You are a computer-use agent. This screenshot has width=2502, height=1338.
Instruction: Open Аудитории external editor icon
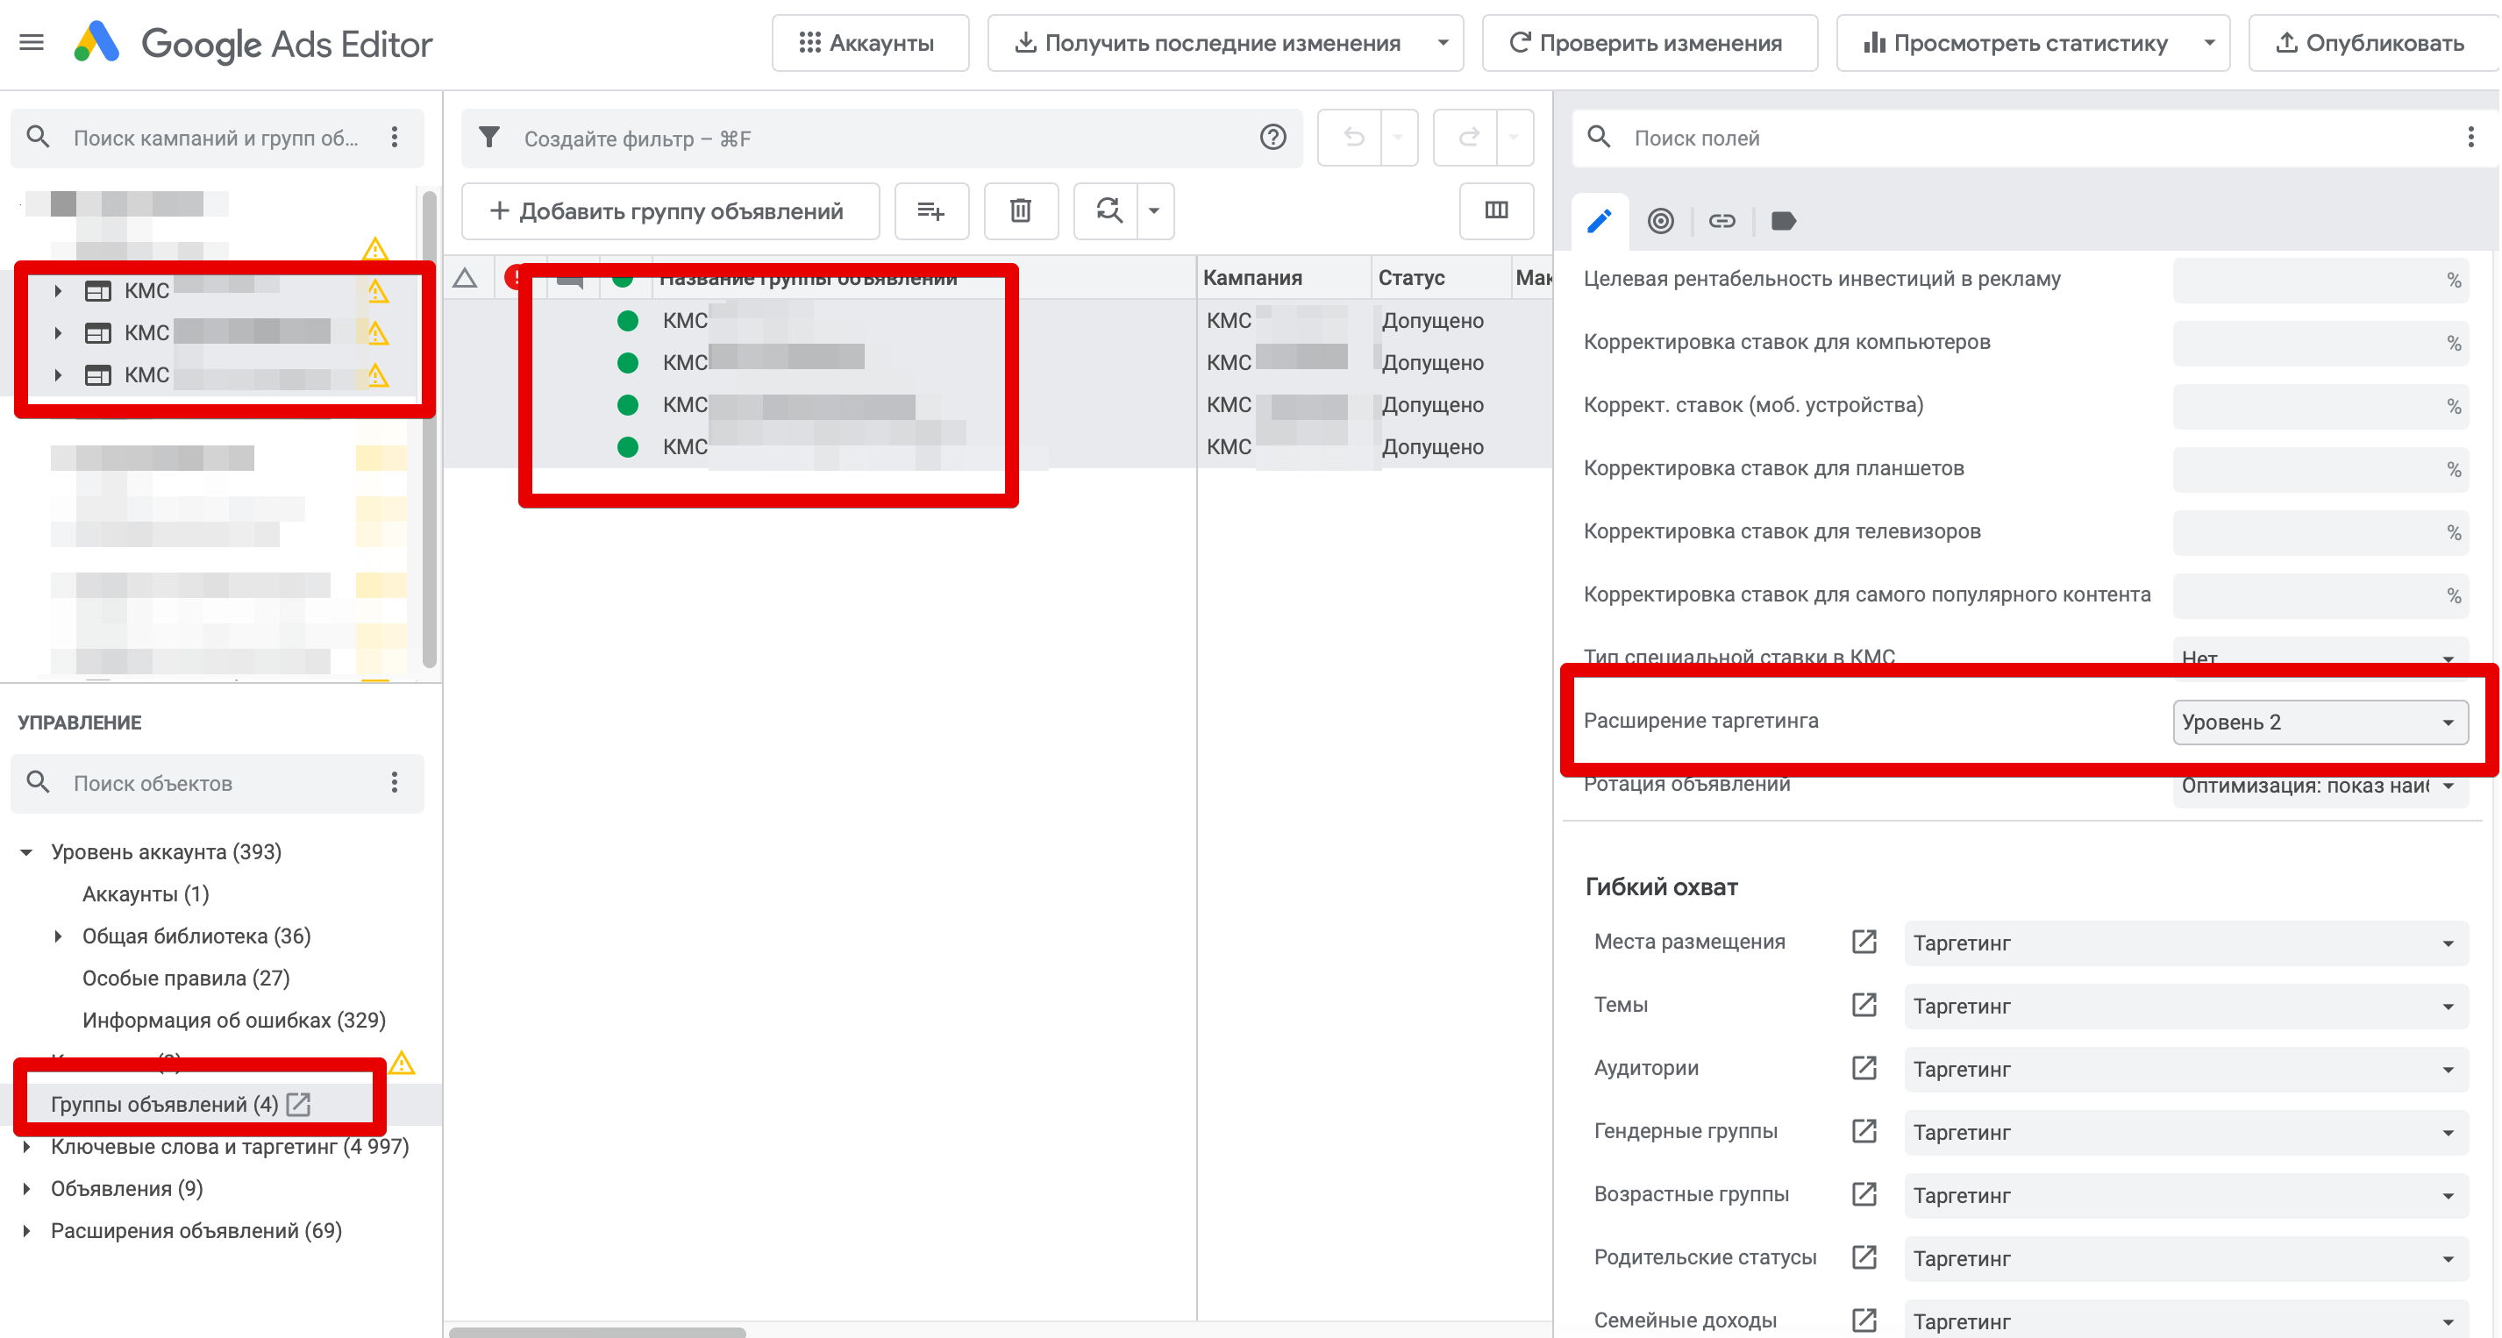click(x=1863, y=1068)
